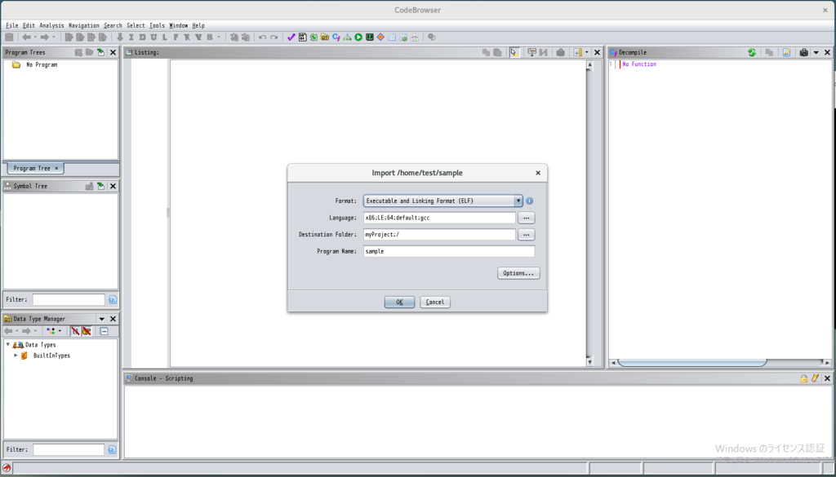Click the function graph toolbar icon
This screenshot has width=836, height=477.
pyautogui.click(x=347, y=38)
